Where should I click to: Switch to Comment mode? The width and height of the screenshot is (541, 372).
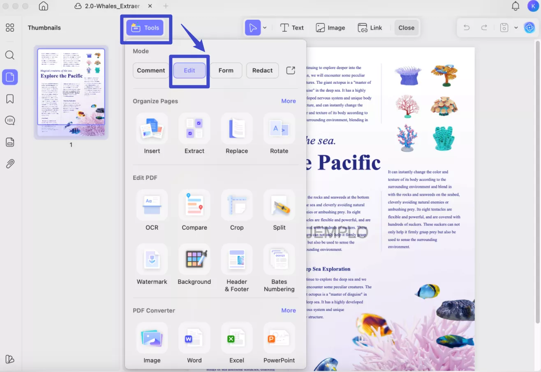(x=150, y=70)
